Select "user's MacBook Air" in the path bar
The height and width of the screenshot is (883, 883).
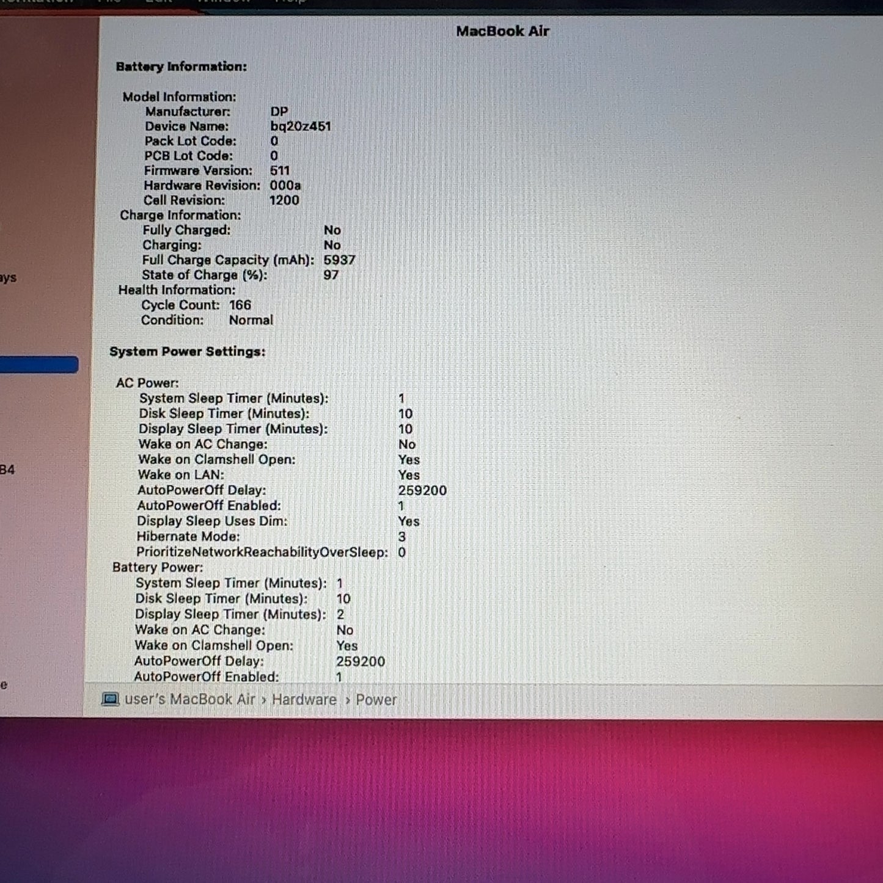click(190, 699)
